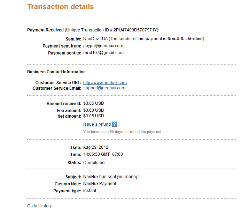Click the sender address paypal@neobux.com

point(103,46)
